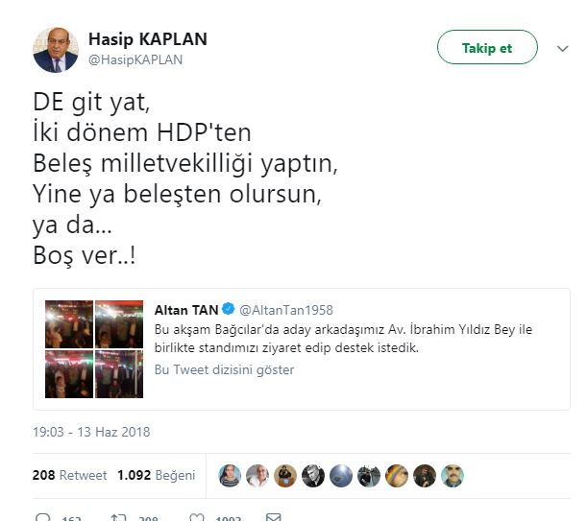588x521 pixels.
Task: Open the 19:03 - 13 Haz 2018 timestamp
Action: coord(91,432)
